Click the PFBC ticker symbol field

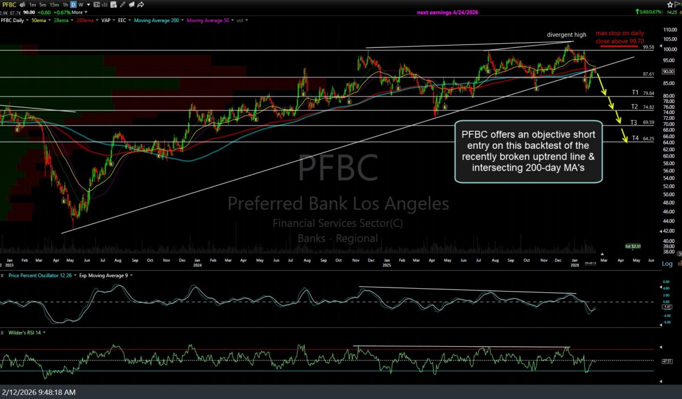pos(9,5)
